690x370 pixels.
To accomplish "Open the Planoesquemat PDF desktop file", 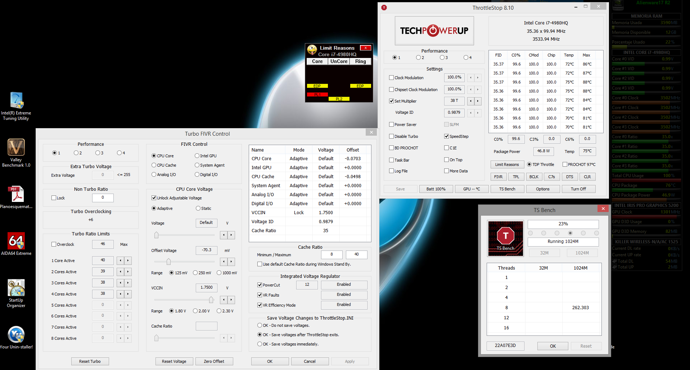I will tap(16, 194).
